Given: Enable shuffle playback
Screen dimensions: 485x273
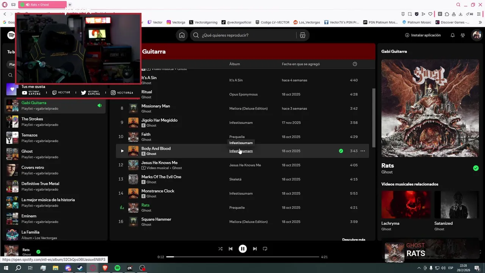Looking at the screenshot, I should 221,249.
